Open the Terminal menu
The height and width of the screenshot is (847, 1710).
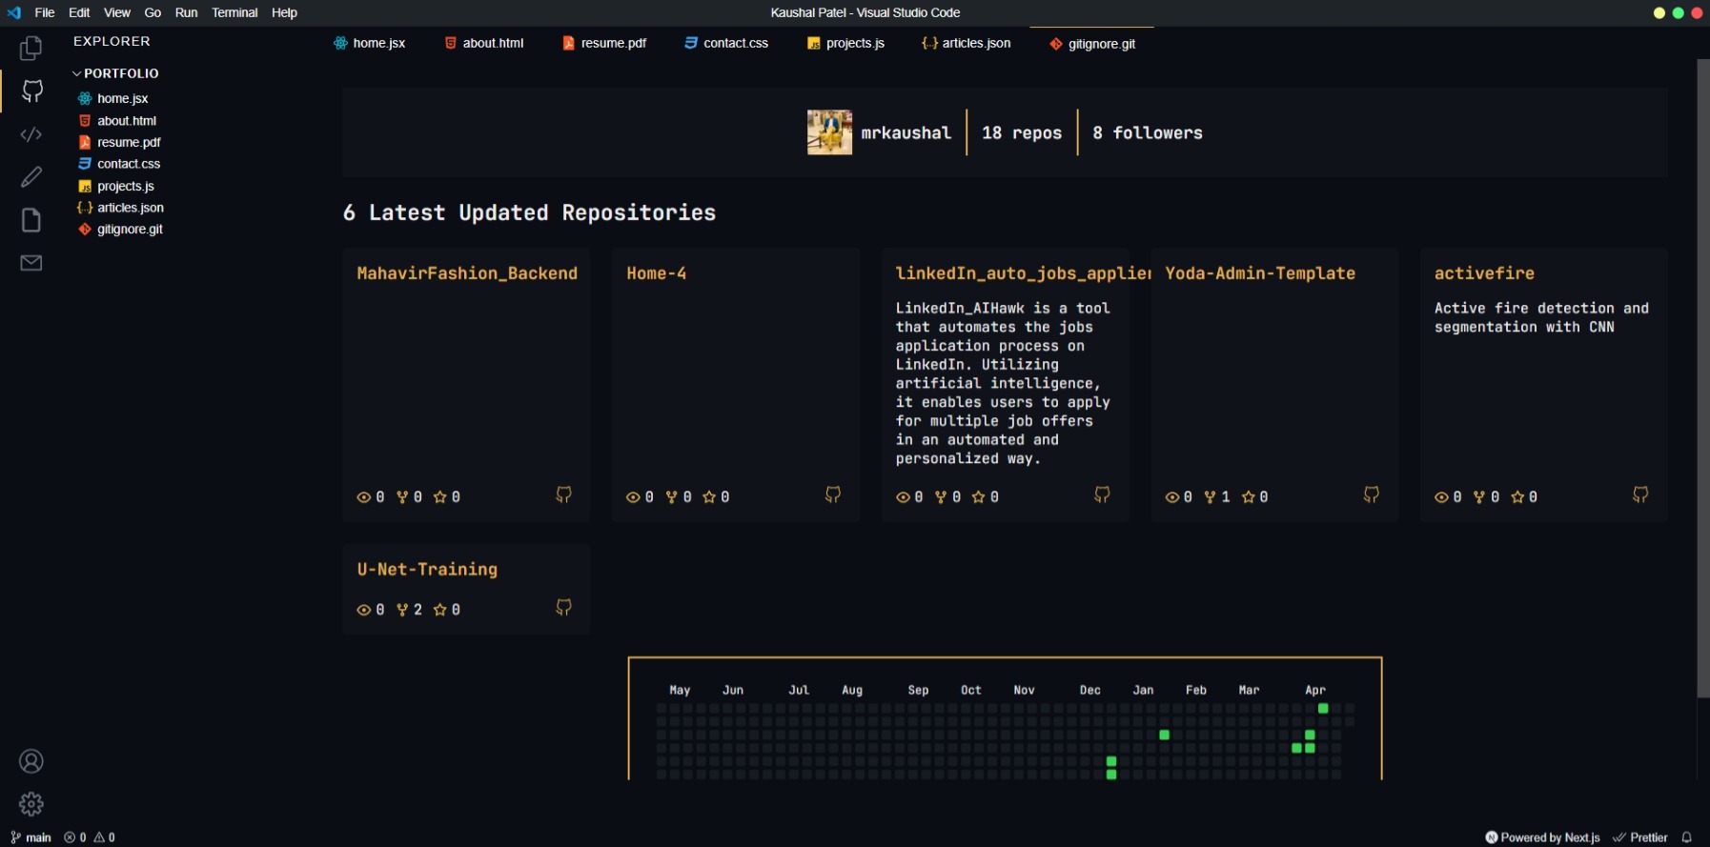coord(234,12)
